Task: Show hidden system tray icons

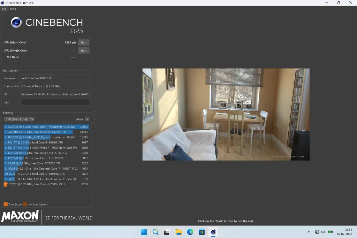Action: 309,232
